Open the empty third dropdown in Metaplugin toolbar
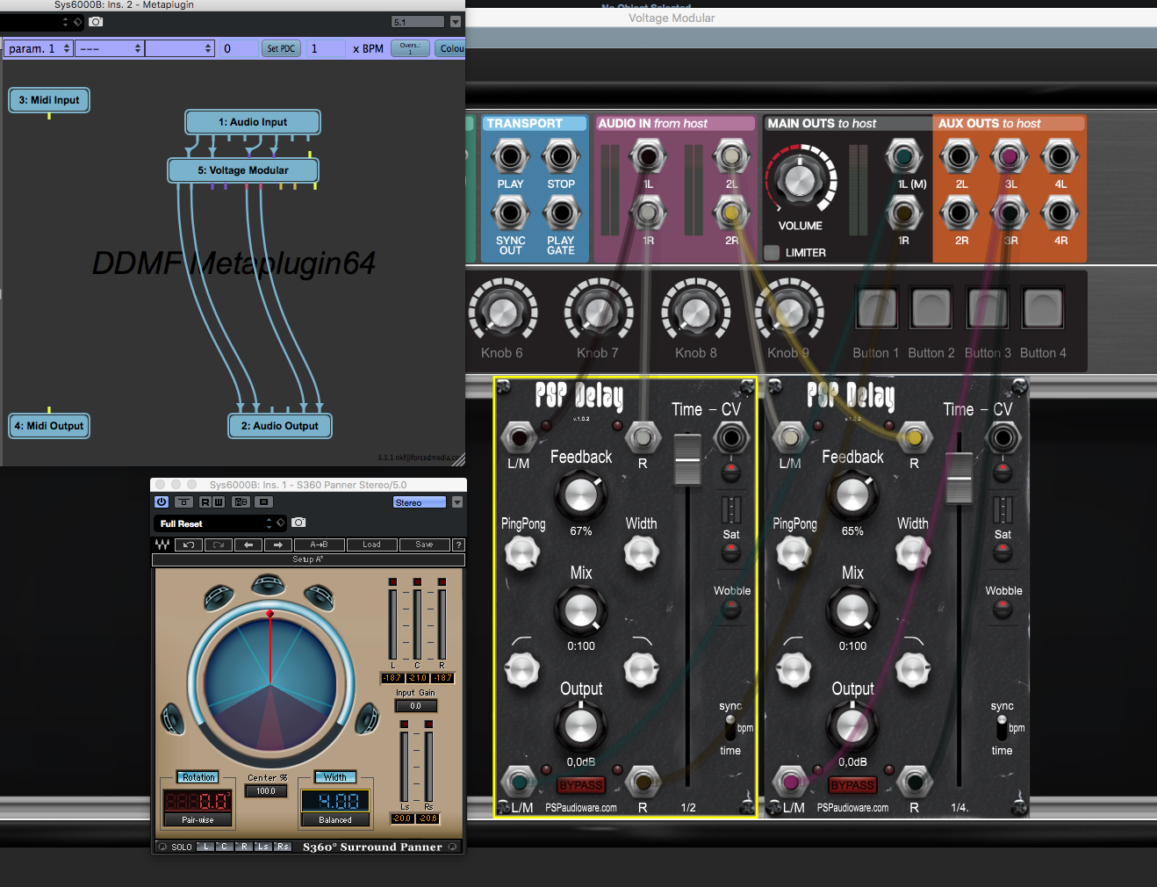This screenshot has height=887, width=1157. pos(180,48)
